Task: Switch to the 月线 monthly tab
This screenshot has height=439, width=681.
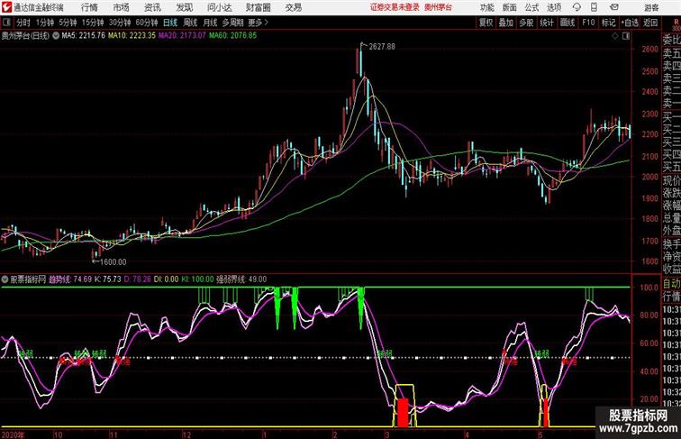Action: [210, 23]
